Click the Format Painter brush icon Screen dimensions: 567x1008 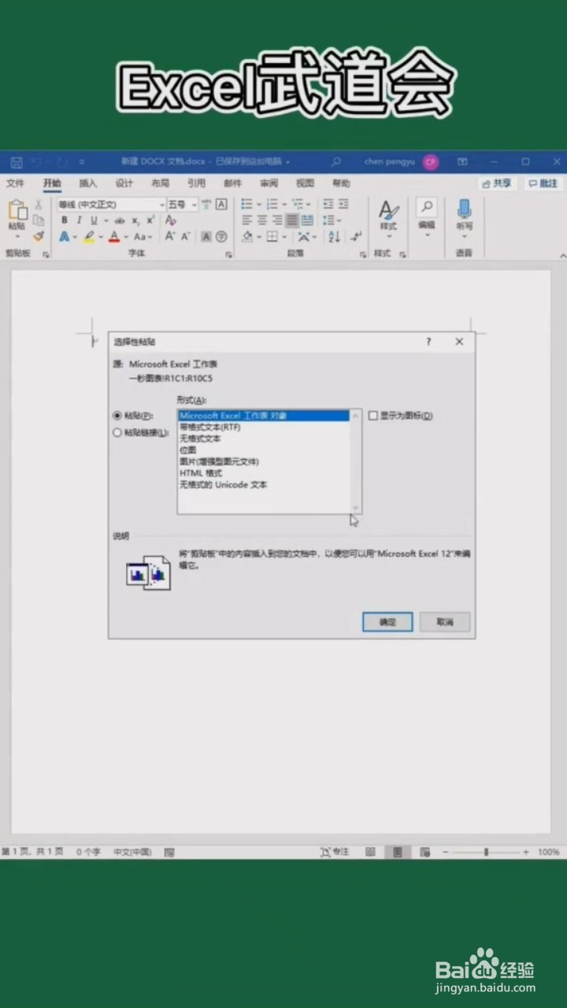click(x=39, y=236)
